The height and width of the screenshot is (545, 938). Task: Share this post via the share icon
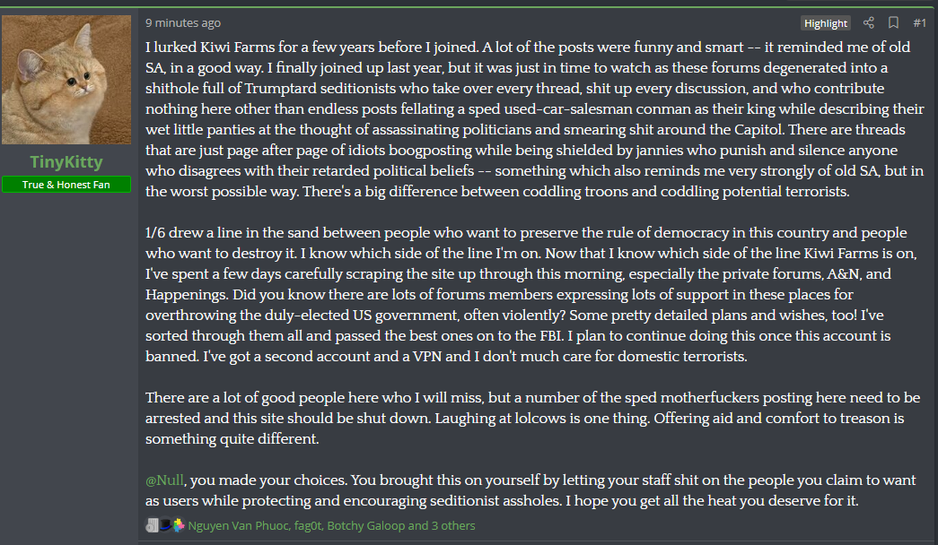point(868,22)
